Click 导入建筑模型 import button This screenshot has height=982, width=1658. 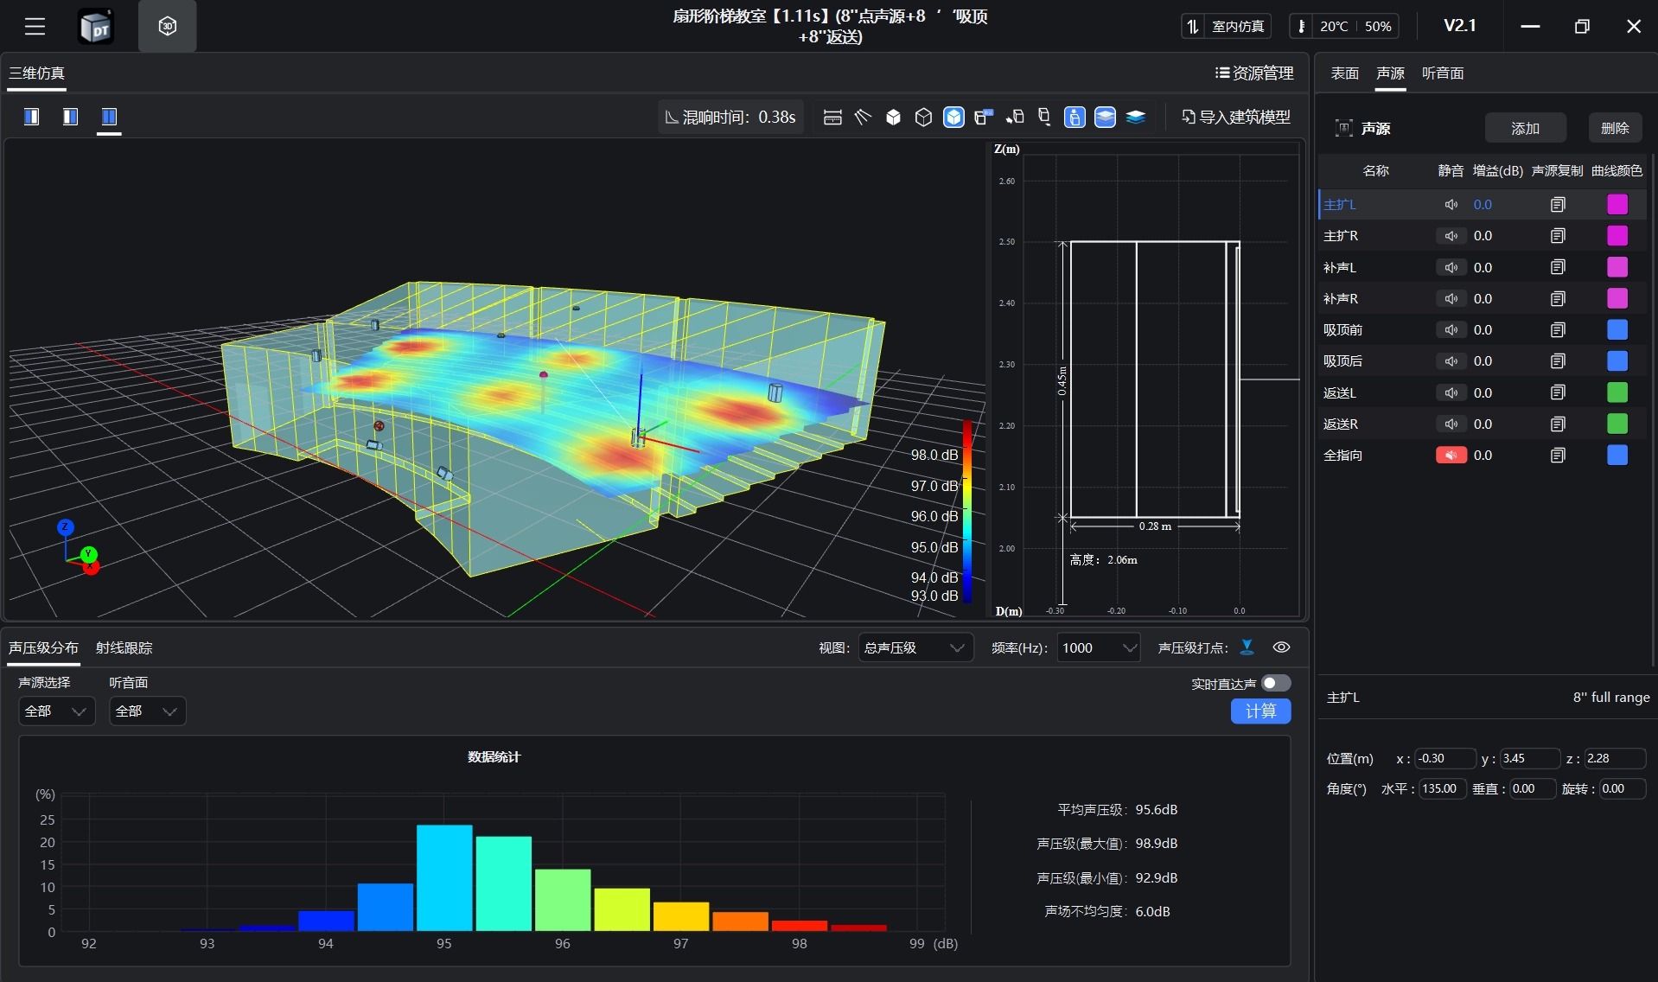pyautogui.click(x=1235, y=118)
